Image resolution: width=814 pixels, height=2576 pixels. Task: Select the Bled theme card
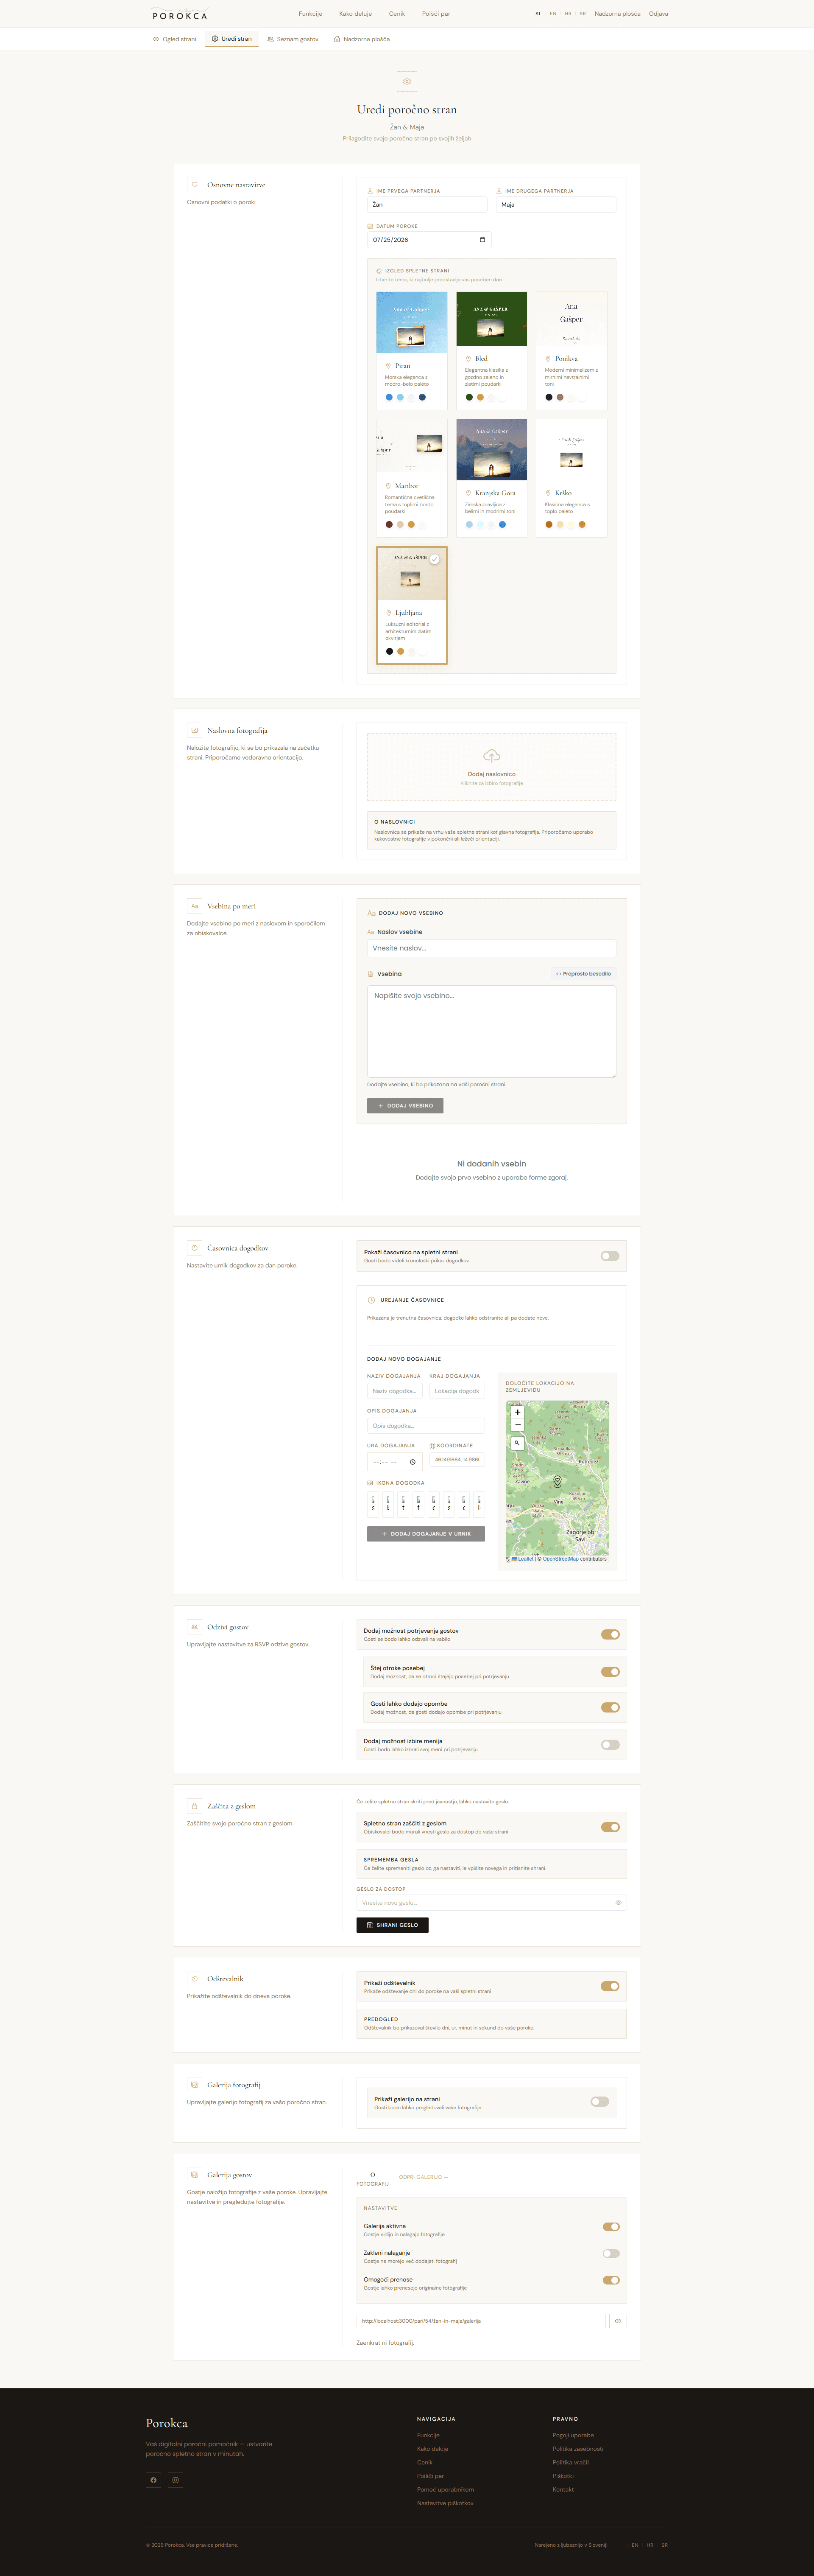491,350
